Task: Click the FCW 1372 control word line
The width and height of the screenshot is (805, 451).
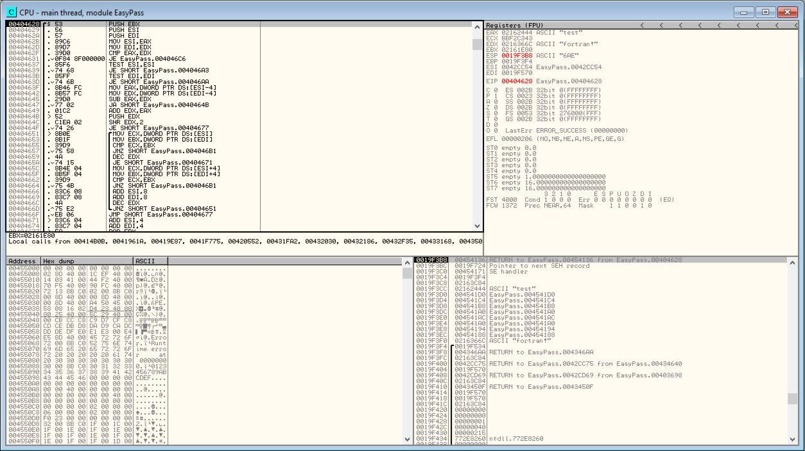Action: tap(569, 205)
